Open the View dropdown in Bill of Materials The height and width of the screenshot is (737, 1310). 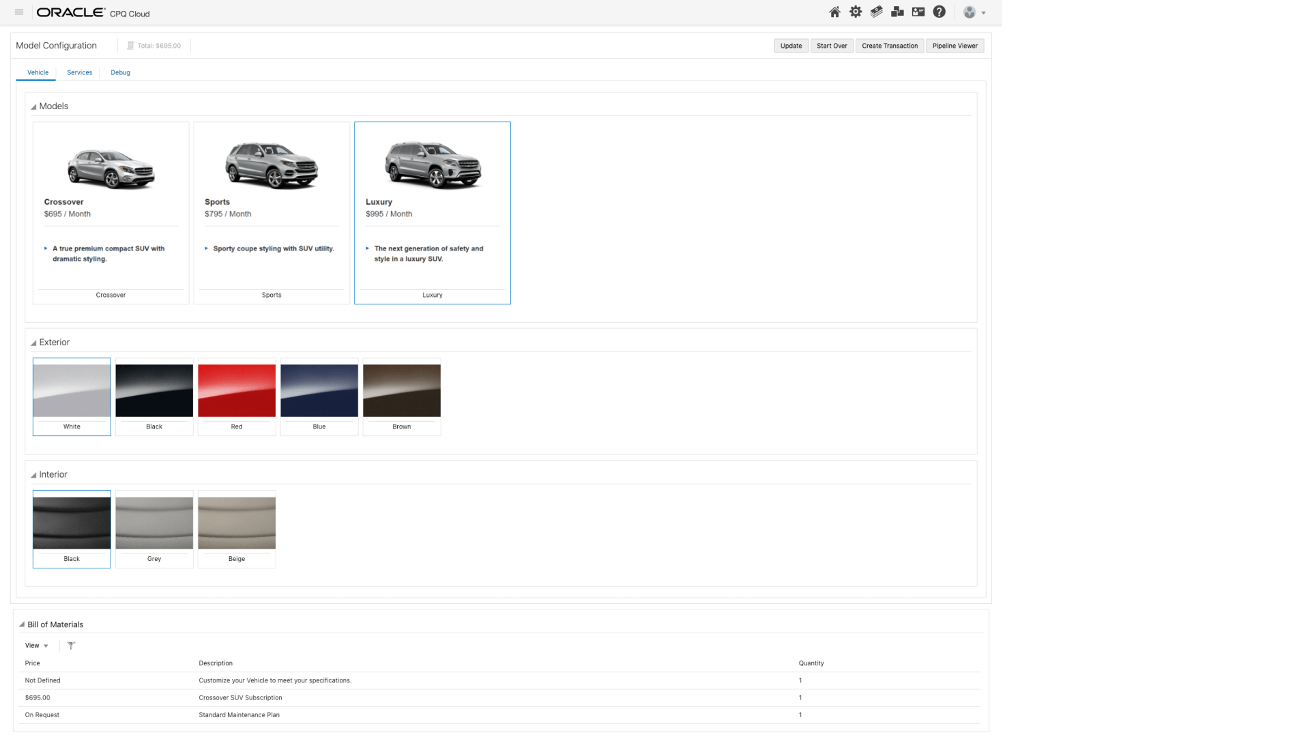(x=36, y=645)
